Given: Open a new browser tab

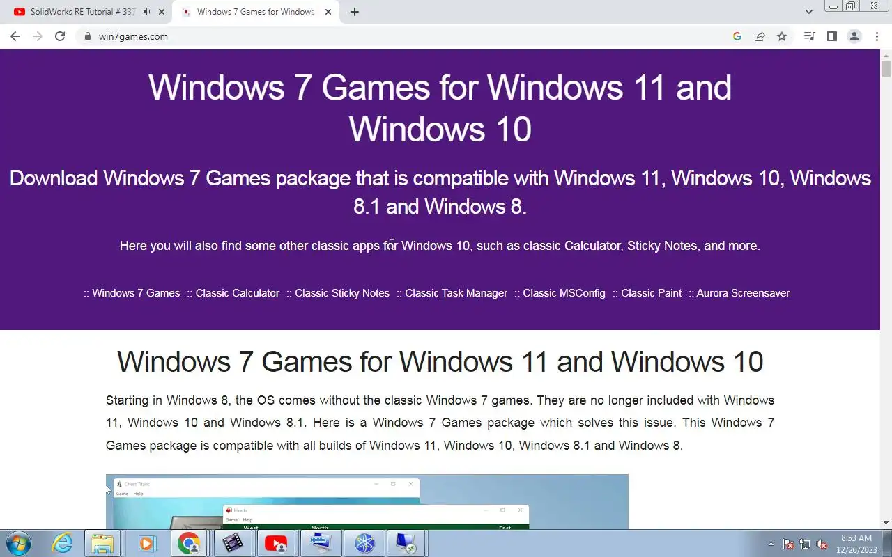Looking at the screenshot, I should click(x=354, y=12).
